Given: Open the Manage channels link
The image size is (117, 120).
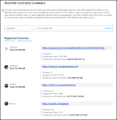Looking at the screenshot, I should pyautogui.click(x=25, y=41).
